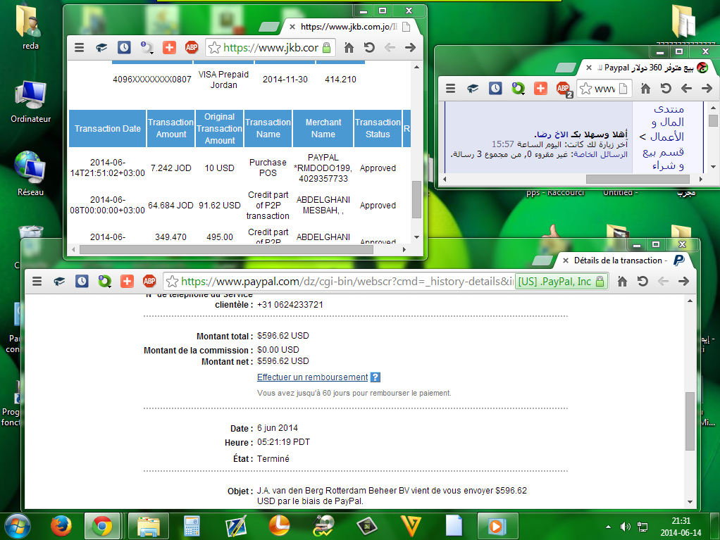The image size is (720, 540).
Task: Bookmark the jkb.com page with star
Action: pyautogui.click(x=214, y=48)
